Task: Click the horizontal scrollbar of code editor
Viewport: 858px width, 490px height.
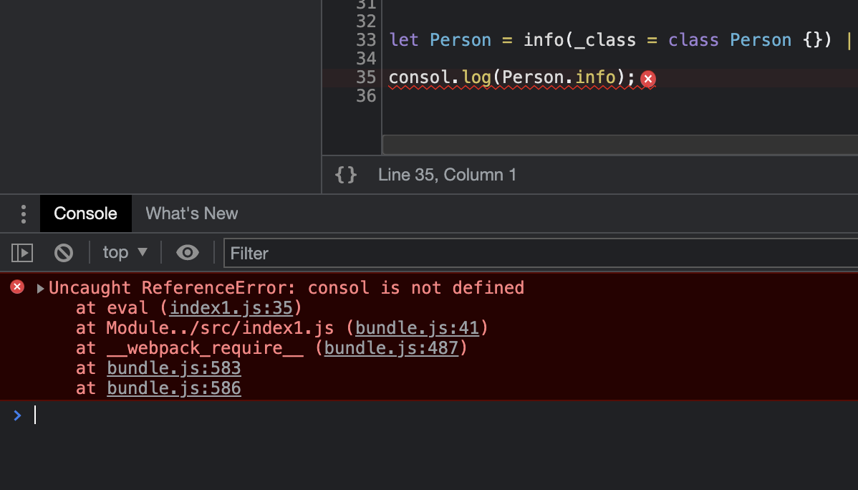Action: point(620,145)
